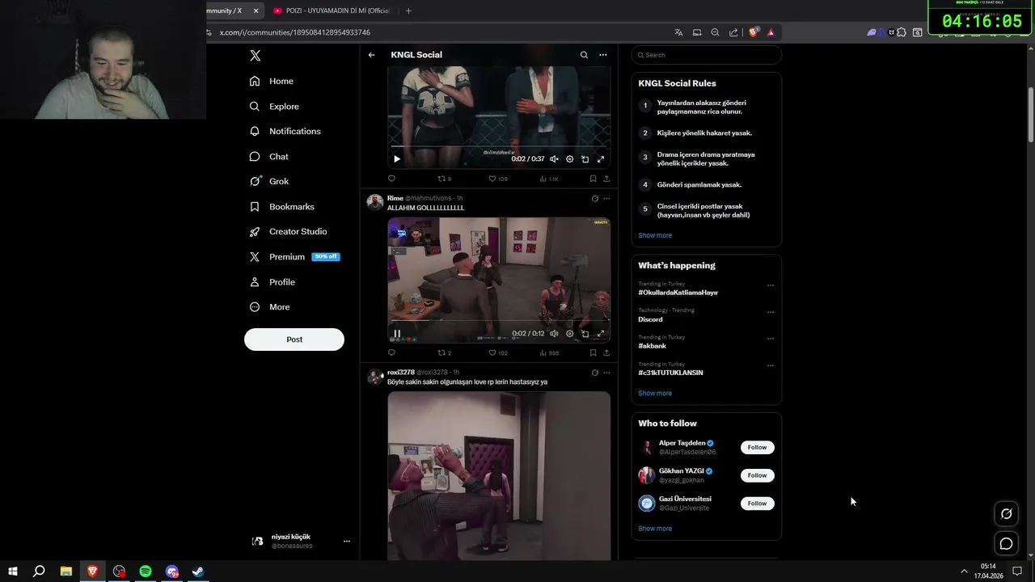Open fullscreen on the top video

pyautogui.click(x=600, y=159)
